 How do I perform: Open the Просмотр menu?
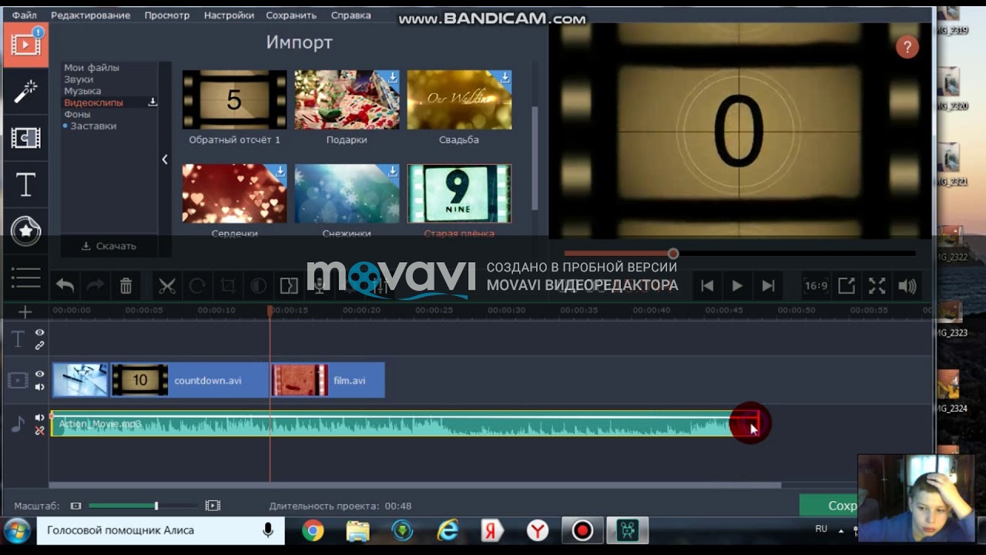(x=166, y=15)
